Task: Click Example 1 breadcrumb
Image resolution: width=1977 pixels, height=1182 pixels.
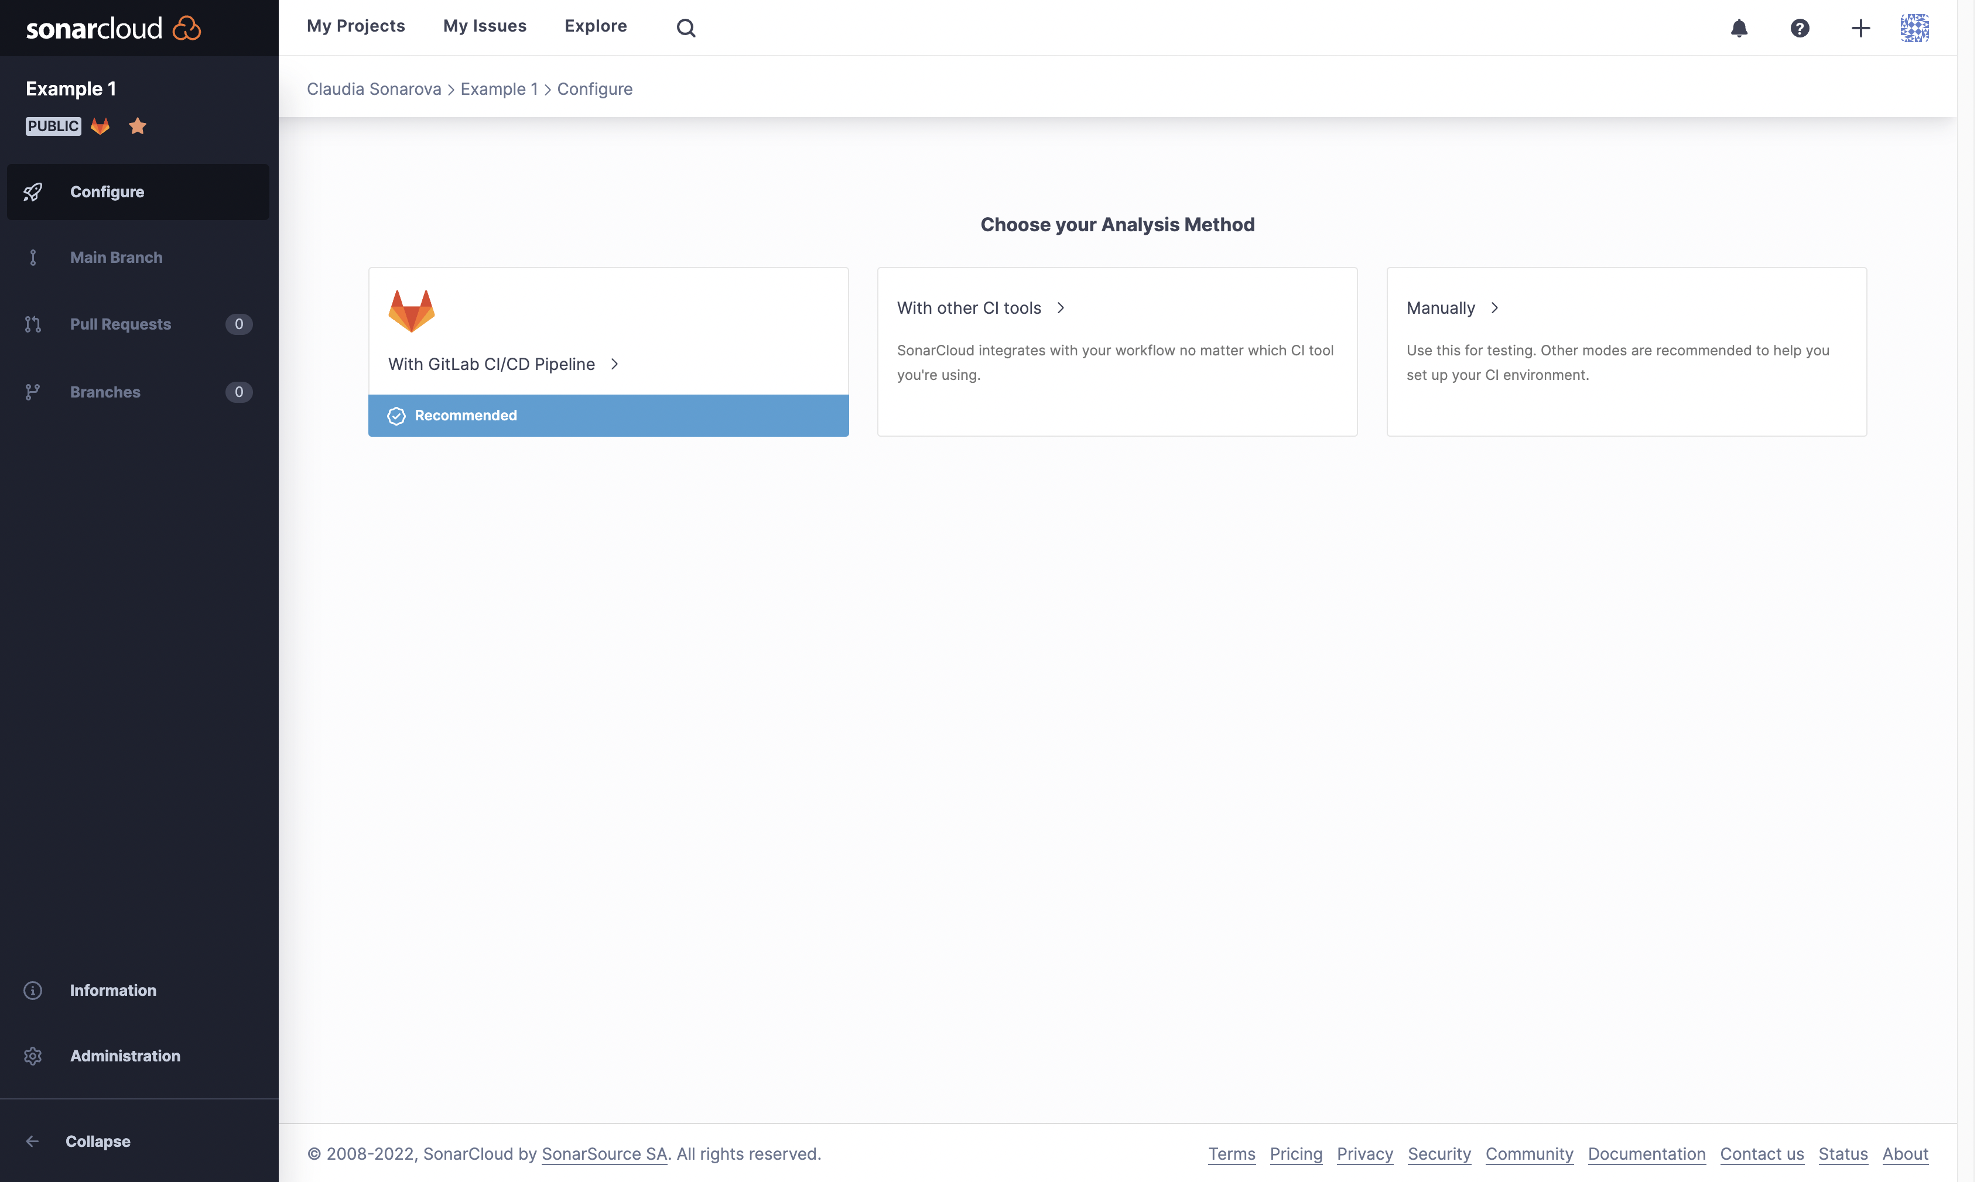Action: pos(500,89)
